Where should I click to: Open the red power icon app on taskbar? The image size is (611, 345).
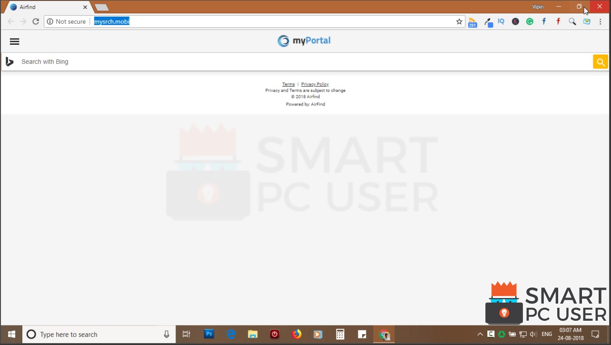click(275, 335)
